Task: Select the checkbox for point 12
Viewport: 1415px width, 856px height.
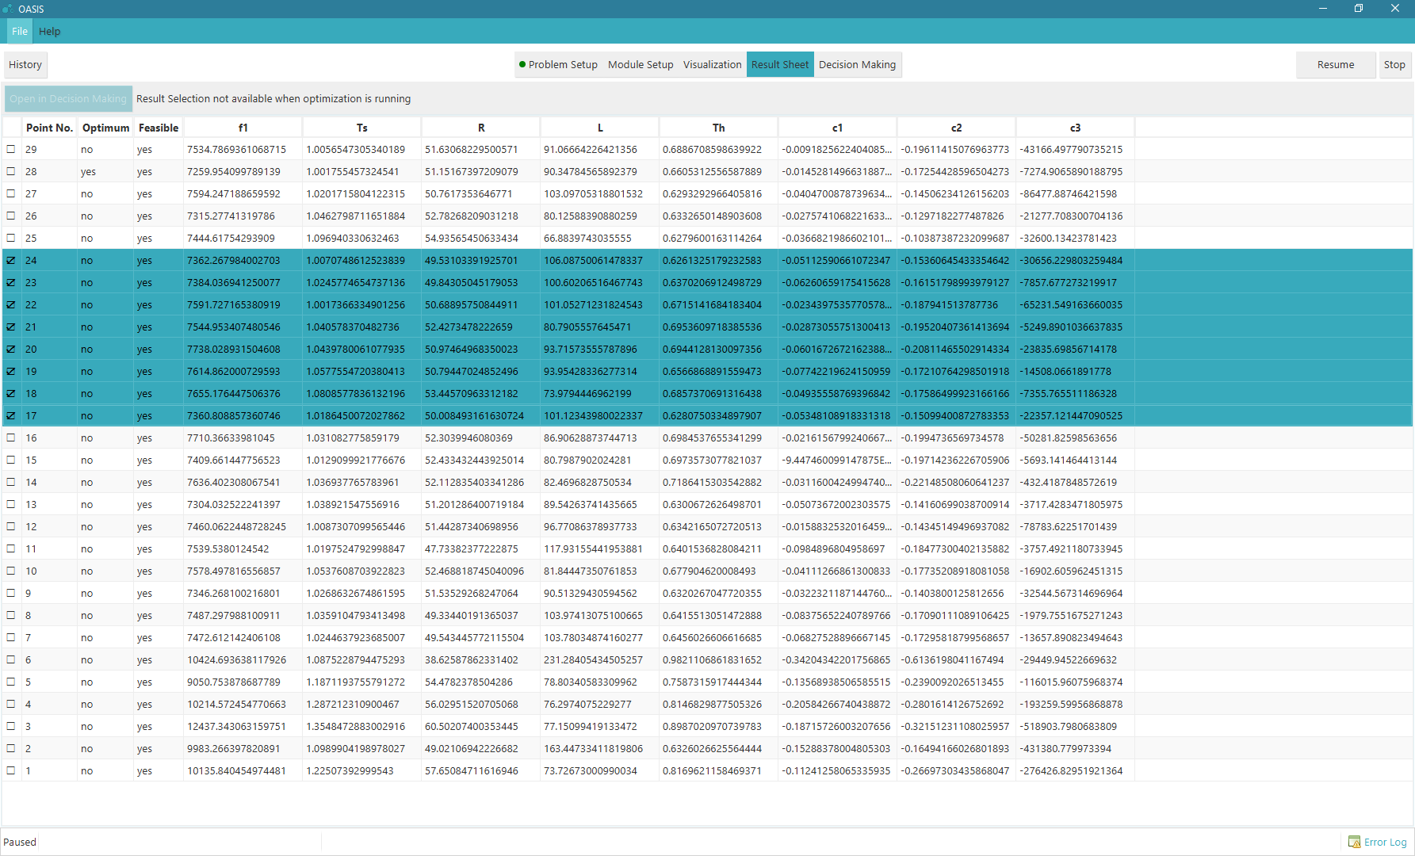Action: click(x=11, y=526)
